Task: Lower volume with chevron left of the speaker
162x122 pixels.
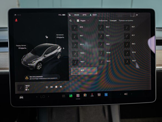Action: (120, 94)
